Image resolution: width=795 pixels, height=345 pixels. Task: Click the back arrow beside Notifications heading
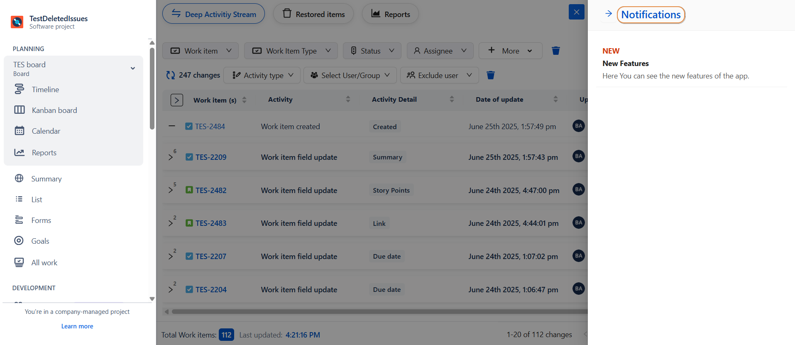608,14
